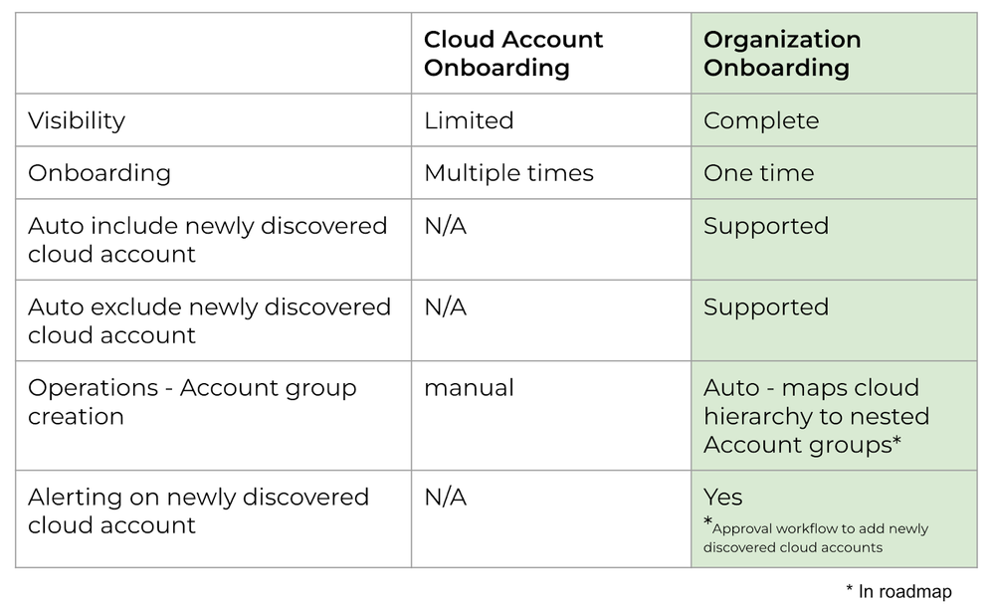The height and width of the screenshot is (608, 994).
Task: Click the Visibility row label
Action: point(77,120)
